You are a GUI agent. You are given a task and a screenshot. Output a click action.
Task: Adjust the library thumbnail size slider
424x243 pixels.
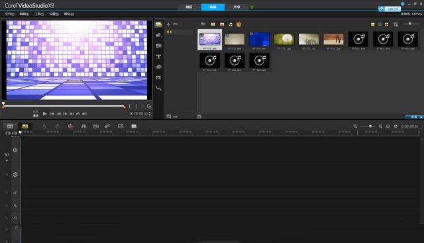click(x=410, y=24)
